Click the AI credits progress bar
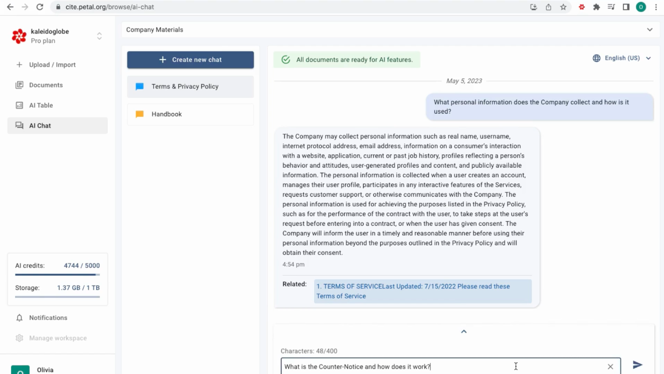 click(x=57, y=274)
